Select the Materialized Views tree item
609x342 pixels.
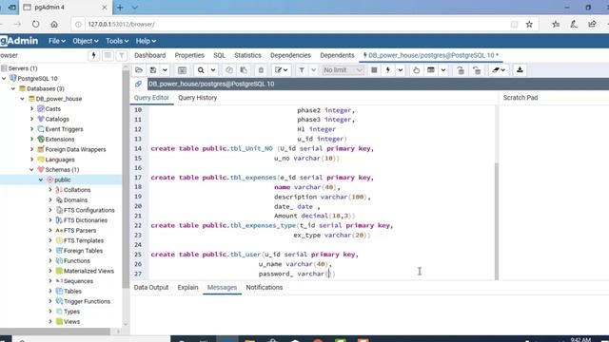tap(88, 271)
